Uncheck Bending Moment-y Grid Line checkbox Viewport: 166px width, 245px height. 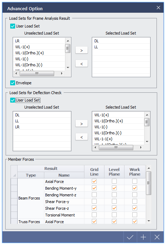point(94,188)
